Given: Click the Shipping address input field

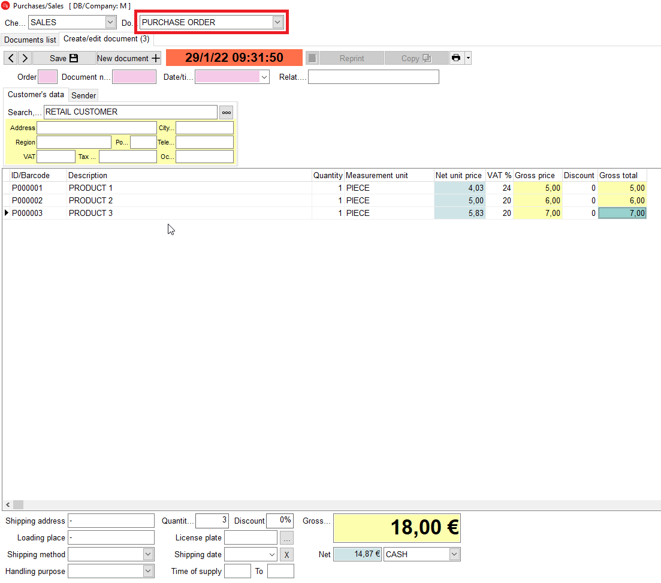Looking at the screenshot, I should (111, 521).
